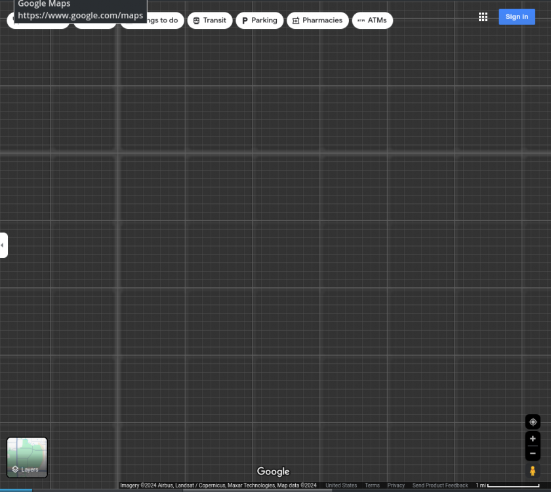
Task: Center the map on your location
Action: pos(533,422)
